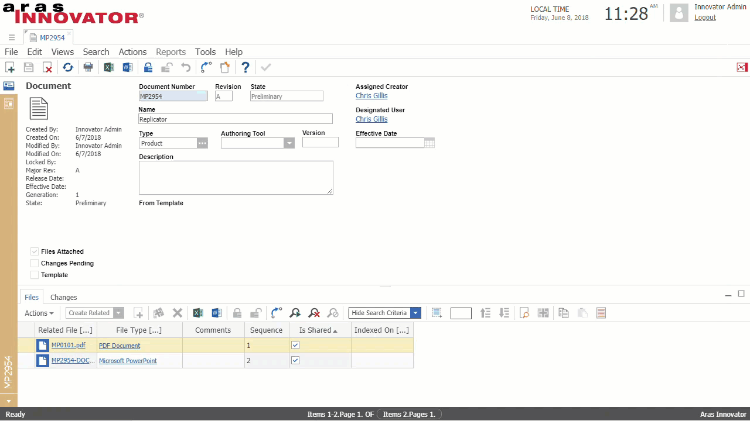The image size is (750, 421).
Task: Export document to Excel from main toolbar
Action: (108, 67)
